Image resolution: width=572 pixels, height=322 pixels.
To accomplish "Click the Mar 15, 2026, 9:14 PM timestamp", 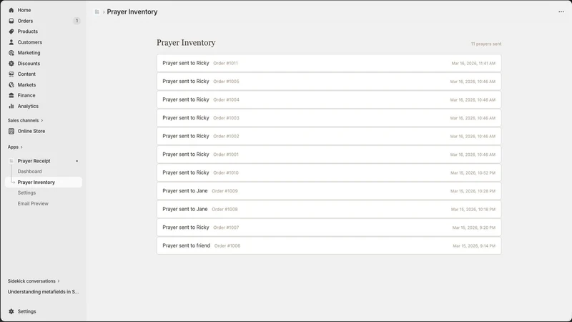I will point(474,246).
